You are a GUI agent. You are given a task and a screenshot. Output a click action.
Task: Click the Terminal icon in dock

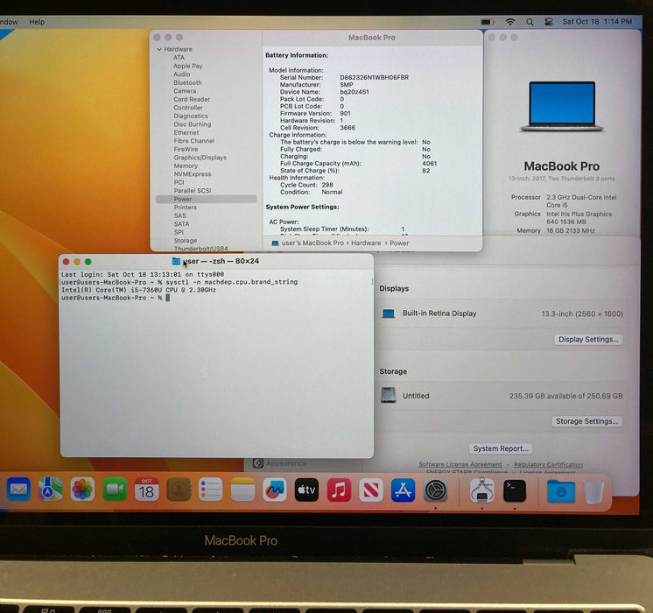coord(515,490)
